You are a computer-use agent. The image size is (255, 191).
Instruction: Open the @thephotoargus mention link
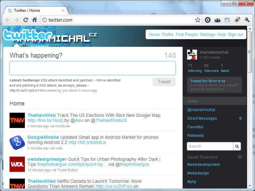(x=135, y=164)
